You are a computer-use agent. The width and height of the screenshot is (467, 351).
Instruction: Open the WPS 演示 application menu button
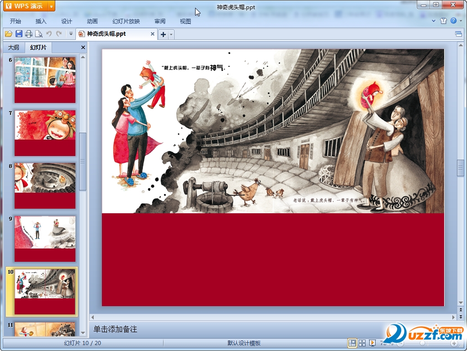point(26,6)
